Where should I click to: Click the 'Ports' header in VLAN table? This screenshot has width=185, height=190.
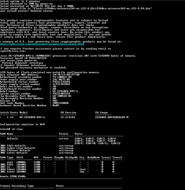coord(79,134)
